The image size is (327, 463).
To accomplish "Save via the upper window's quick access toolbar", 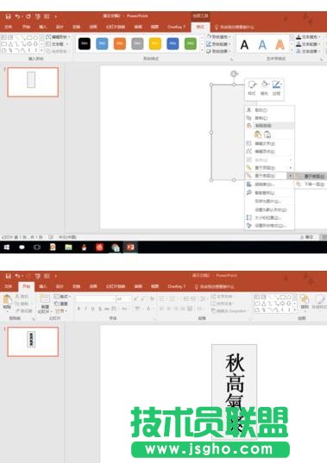I will (9, 17).
